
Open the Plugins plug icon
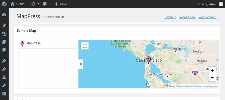tap(4, 69)
